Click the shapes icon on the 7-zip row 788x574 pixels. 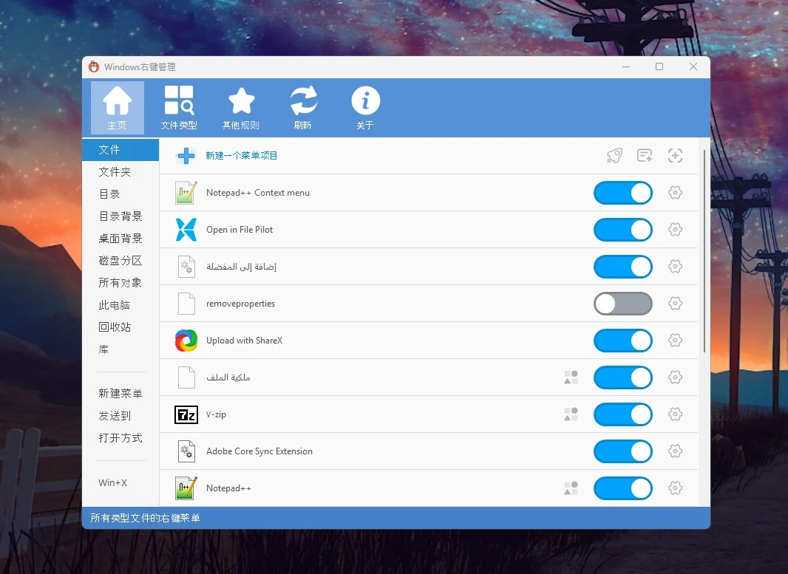click(571, 414)
